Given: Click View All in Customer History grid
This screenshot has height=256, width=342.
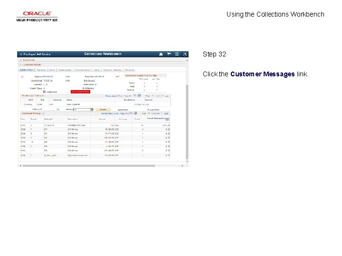Looking at the screenshot, I should coord(123,114).
